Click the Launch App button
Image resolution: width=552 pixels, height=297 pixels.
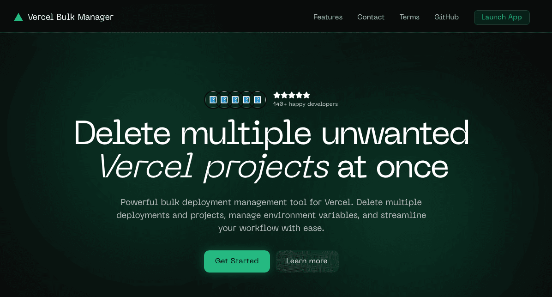502,17
